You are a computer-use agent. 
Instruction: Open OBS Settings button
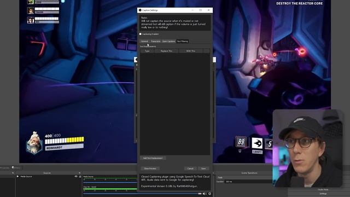point(323,194)
